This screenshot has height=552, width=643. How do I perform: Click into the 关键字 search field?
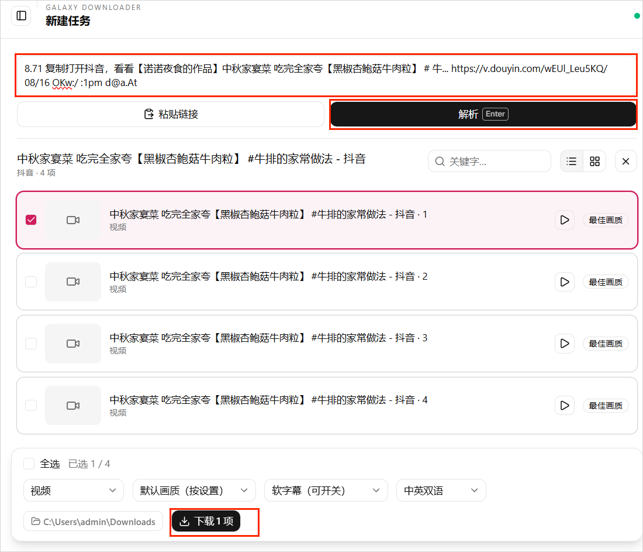click(489, 162)
